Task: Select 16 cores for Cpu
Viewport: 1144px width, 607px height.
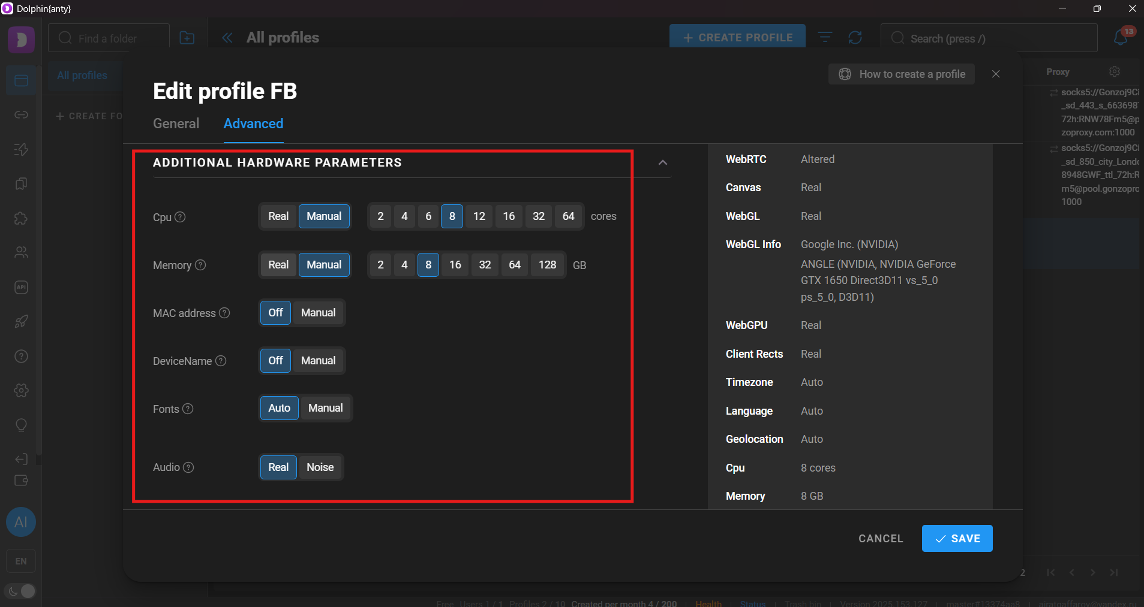Action: pyautogui.click(x=509, y=216)
